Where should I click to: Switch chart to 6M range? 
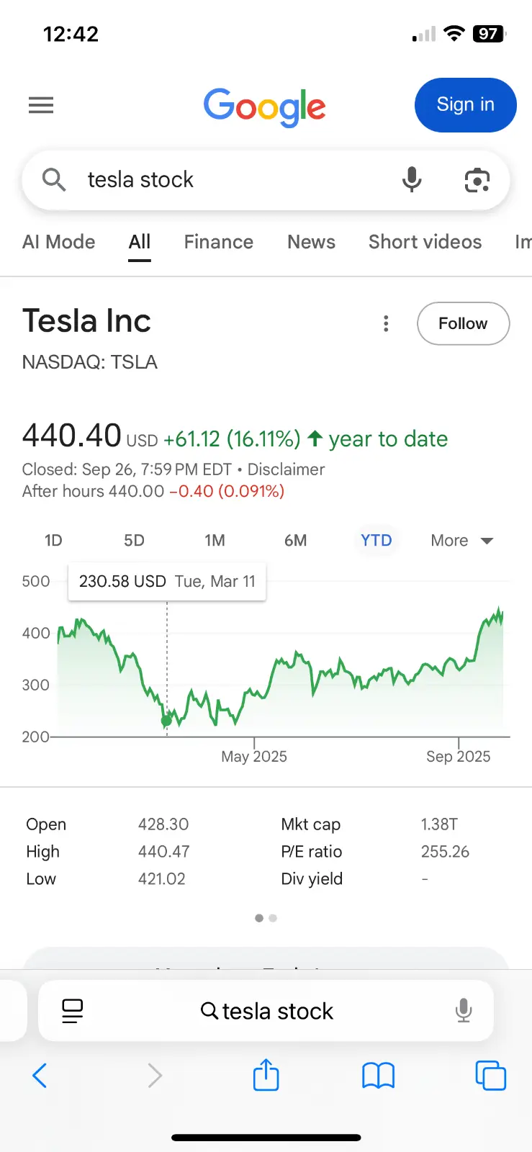[295, 541]
